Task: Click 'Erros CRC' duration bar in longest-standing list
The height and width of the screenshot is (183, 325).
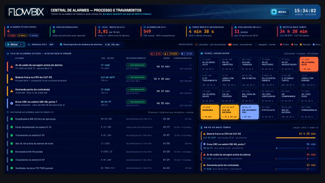Action: [x=296, y=148]
